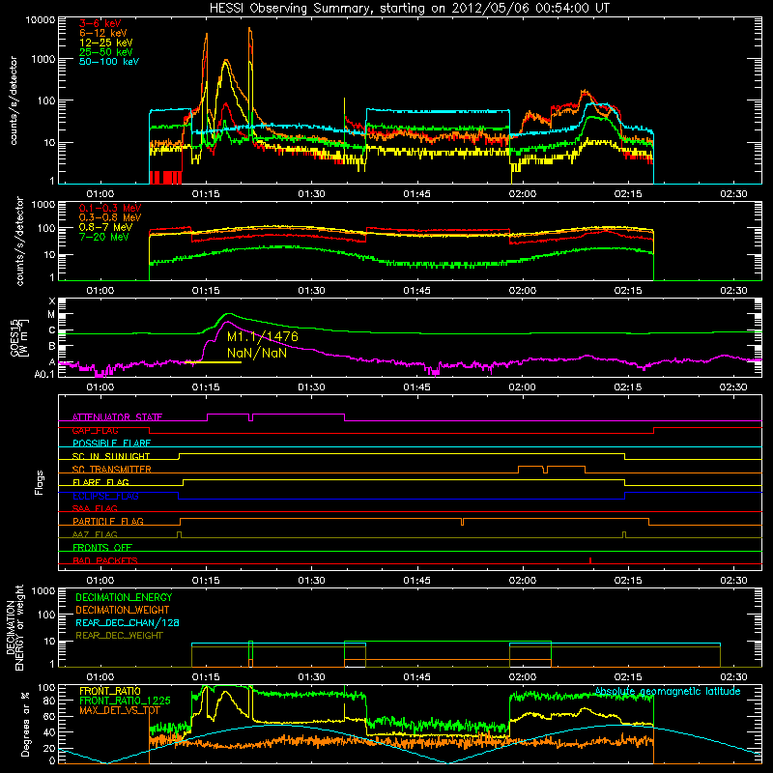The image size is (773, 773).
Task: Click the yellow flare duration bar in GOES plot
Action: point(214,362)
